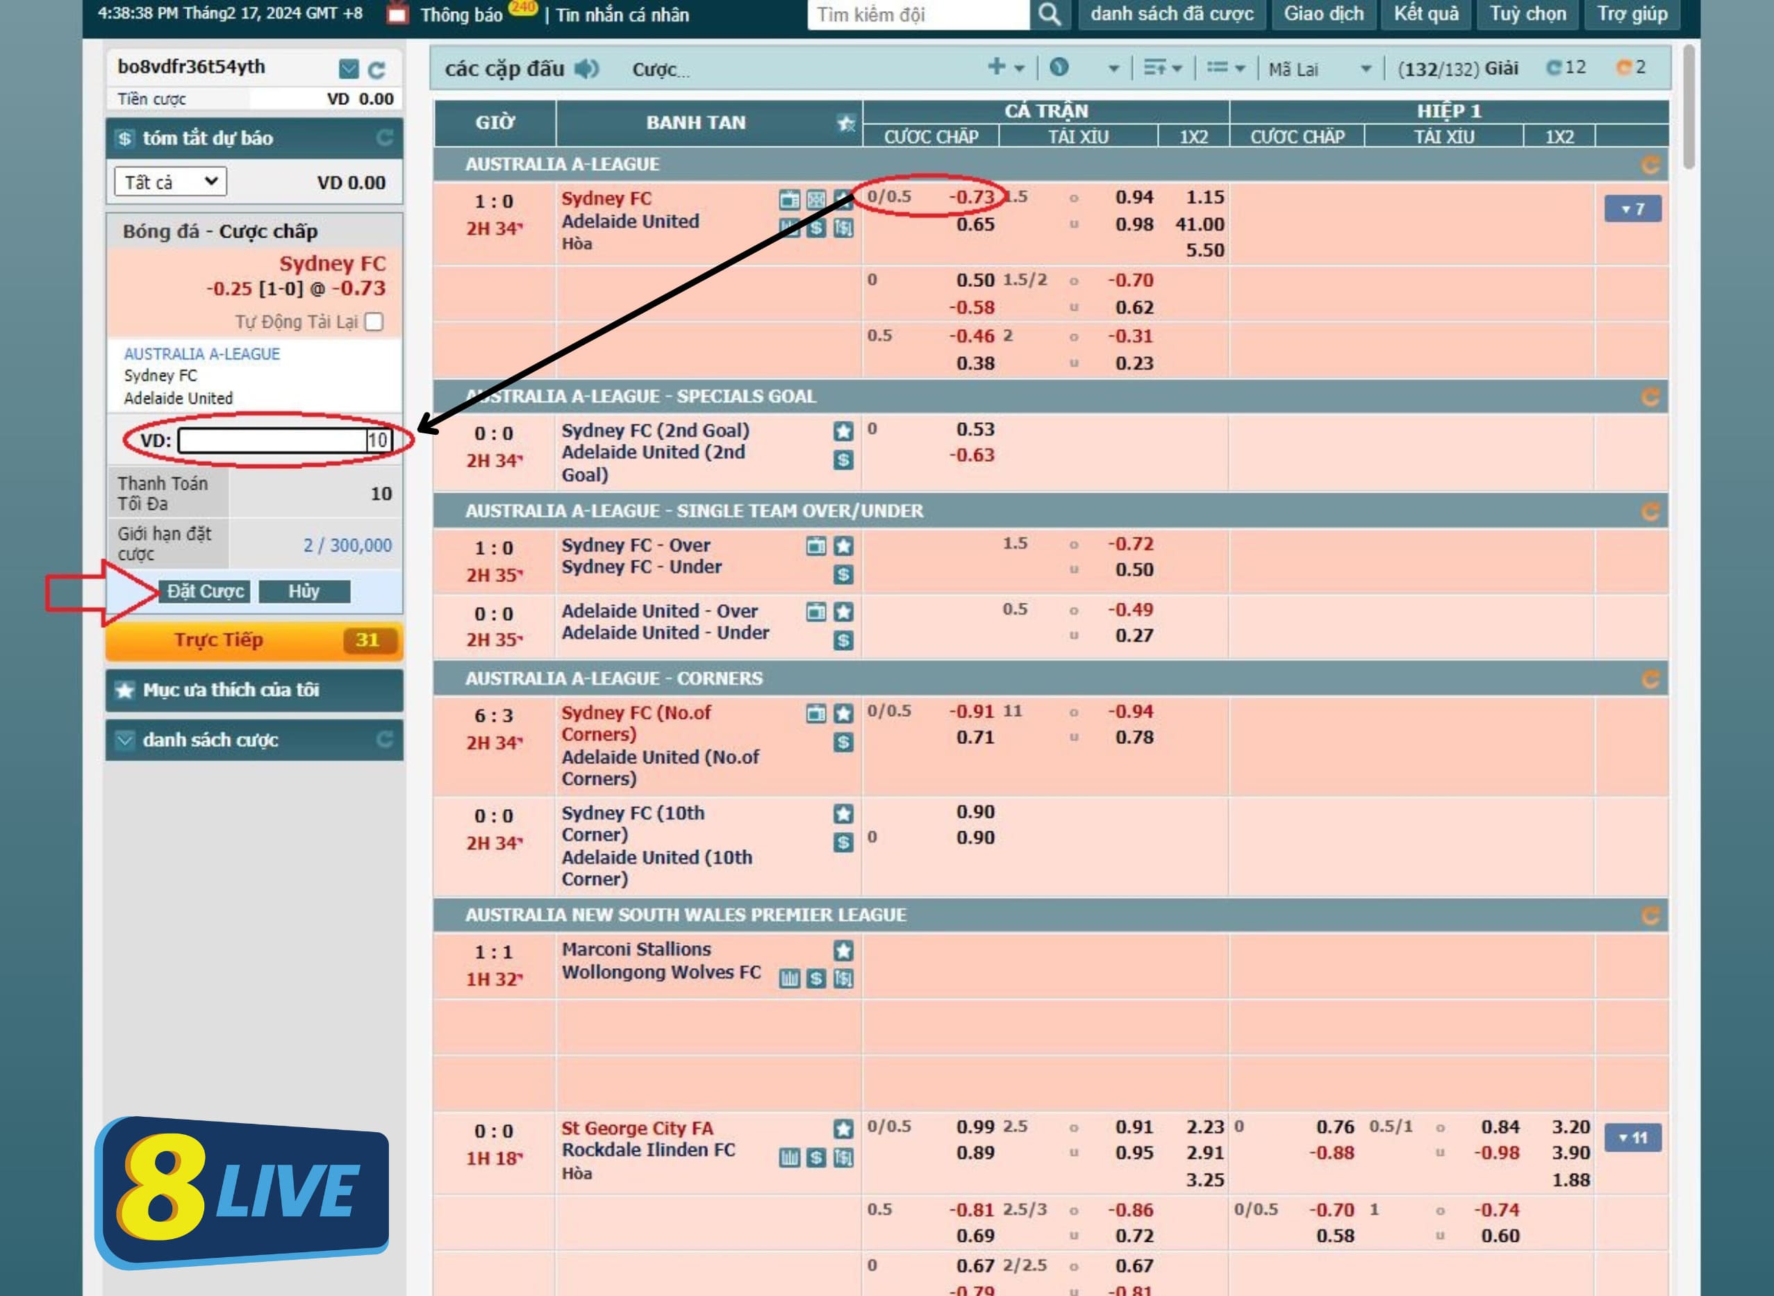Favorite the Marconi Stallions match star

[x=843, y=951]
